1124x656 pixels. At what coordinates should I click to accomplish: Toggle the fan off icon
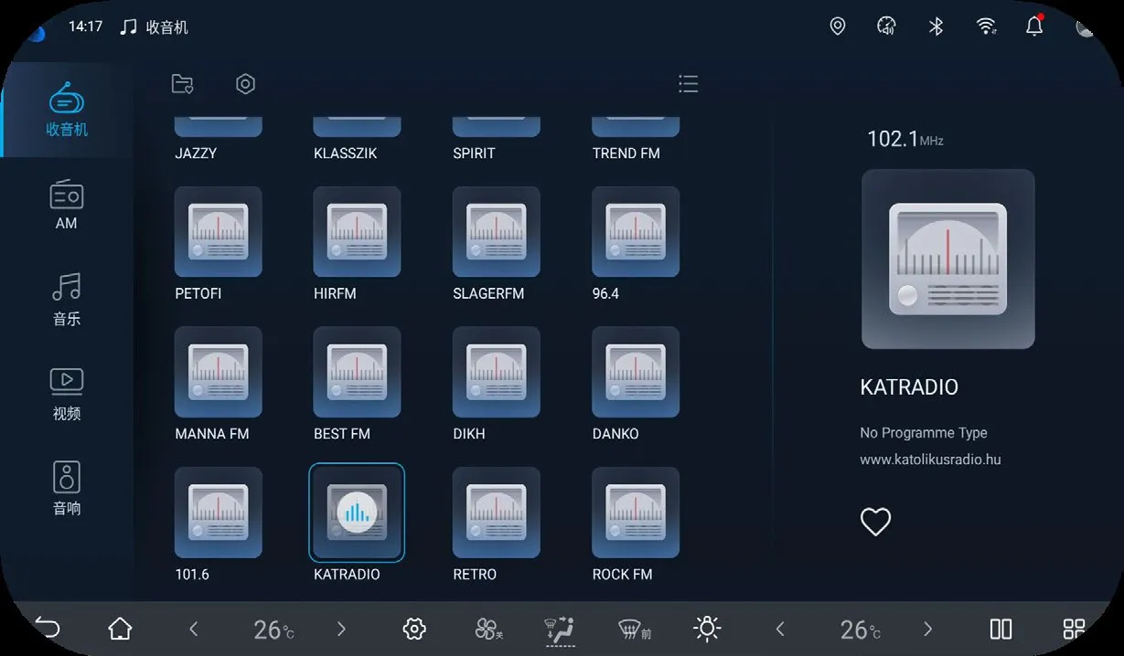point(488,629)
